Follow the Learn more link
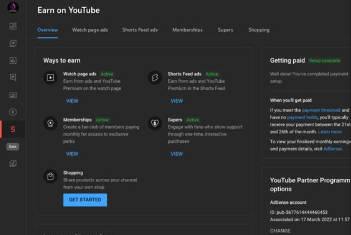The image size is (351, 235). pyautogui.click(x=330, y=132)
